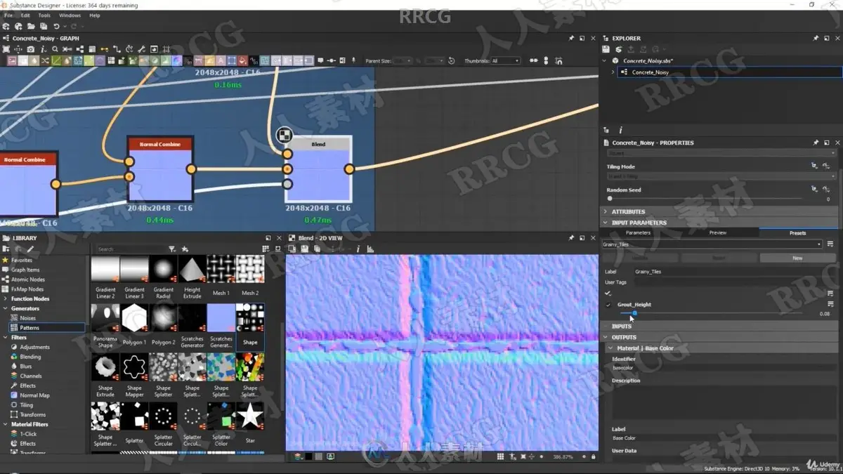Click the Library grid view icon
This screenshot has width=843, height=474.
pyautogui.click(x=266, y=249)
